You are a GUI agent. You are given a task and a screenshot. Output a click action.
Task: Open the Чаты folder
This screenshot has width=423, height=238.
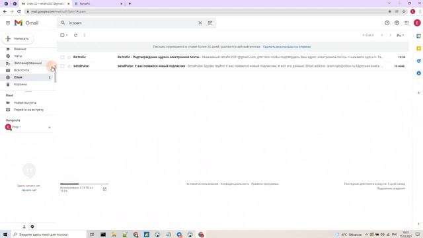coord(18,56)
